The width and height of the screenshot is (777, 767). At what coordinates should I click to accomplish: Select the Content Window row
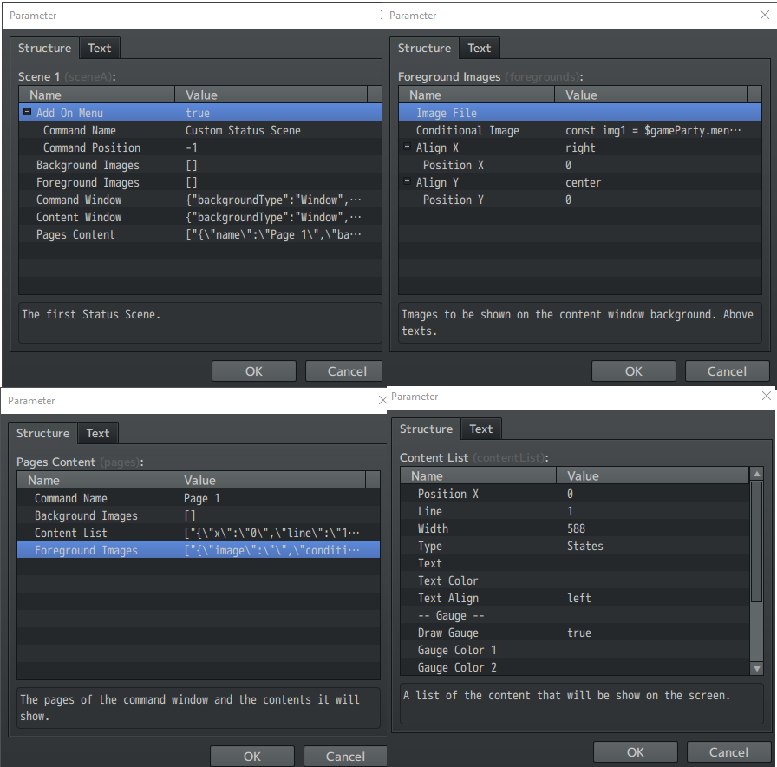coord(200,217)
